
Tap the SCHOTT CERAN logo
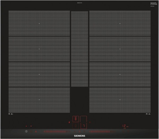pos(154,4)
